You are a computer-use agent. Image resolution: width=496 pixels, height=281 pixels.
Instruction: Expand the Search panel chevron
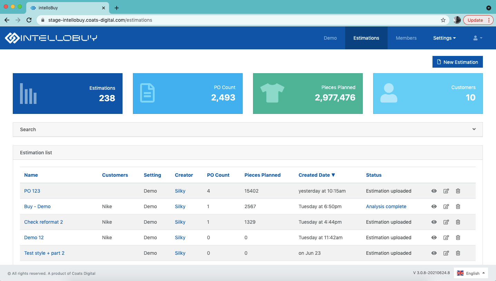(474, 129)
